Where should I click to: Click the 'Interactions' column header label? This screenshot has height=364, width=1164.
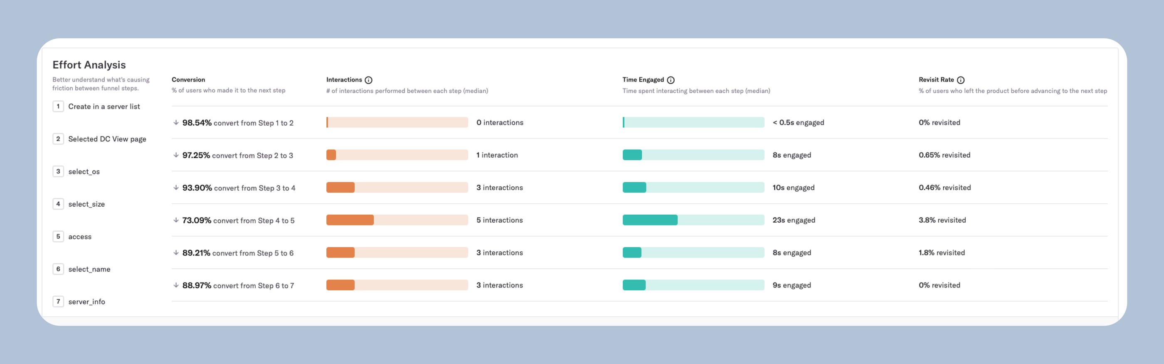(344, 79)
